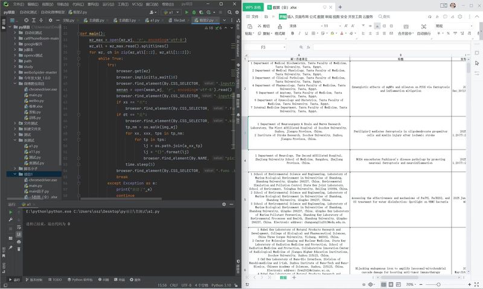Cut selection with the scissors button in WPS
Image resolution: width=483 pixels, height=289 pixels.
tap(264, 26)
